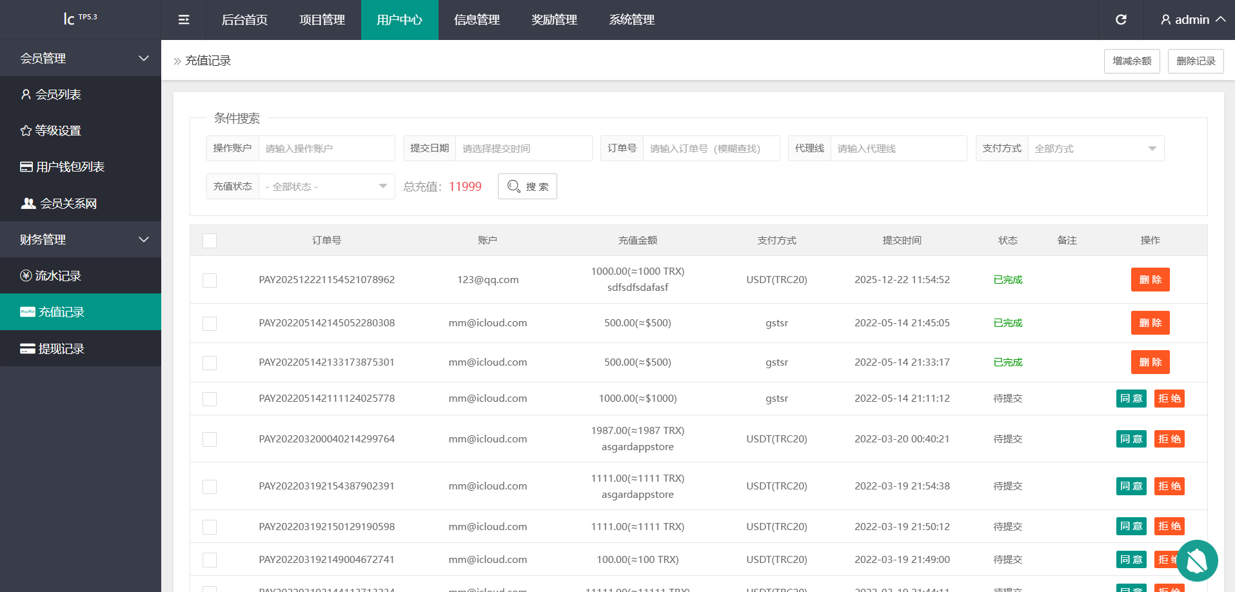This screenshot has height=592, width=1235.
Task: Click the withdrawal records card icon
Action: tap(27, 349)
